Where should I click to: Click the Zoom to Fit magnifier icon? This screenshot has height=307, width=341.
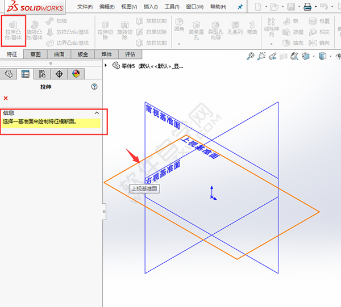250,56
